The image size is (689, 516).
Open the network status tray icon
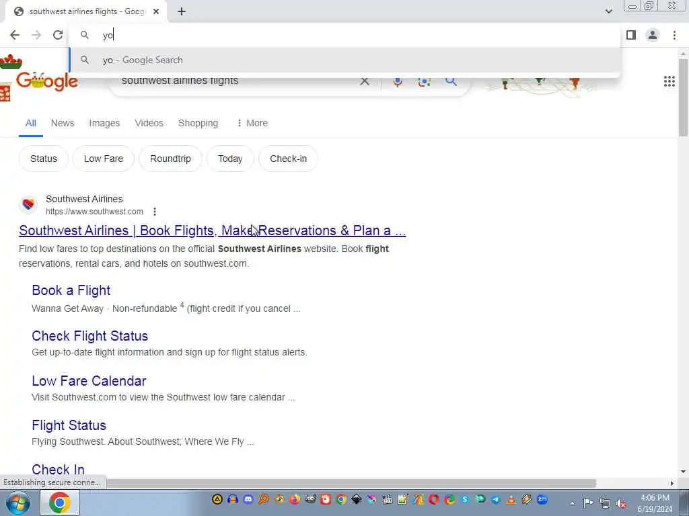click(x=605, y=503)
